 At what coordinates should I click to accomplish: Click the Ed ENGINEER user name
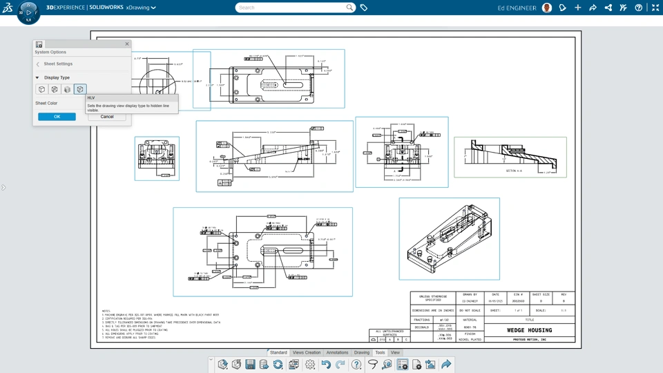(x=517, y=8)
